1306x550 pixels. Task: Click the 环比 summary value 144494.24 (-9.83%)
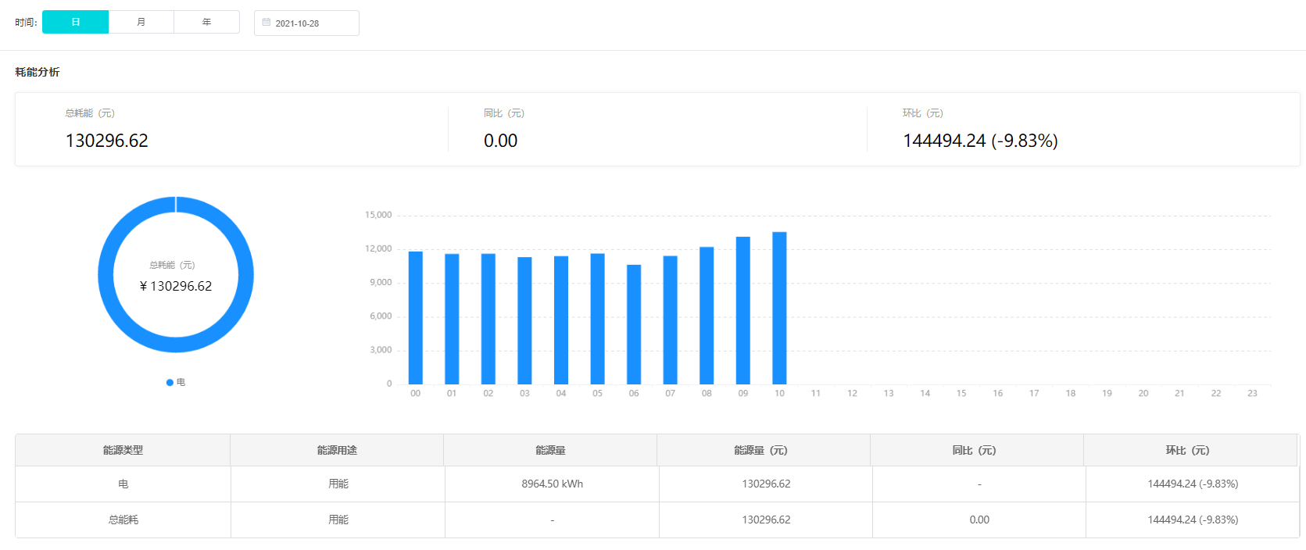981,141
